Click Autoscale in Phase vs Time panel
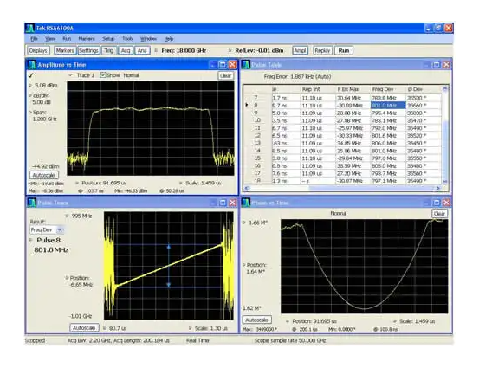The width and height of the screenshot is (479, 368). [257, 320]
